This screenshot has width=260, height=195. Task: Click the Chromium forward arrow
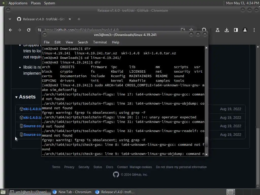[19, 30]
